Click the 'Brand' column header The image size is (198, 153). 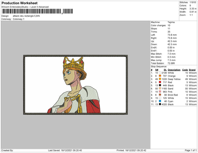tap(192, 70)
